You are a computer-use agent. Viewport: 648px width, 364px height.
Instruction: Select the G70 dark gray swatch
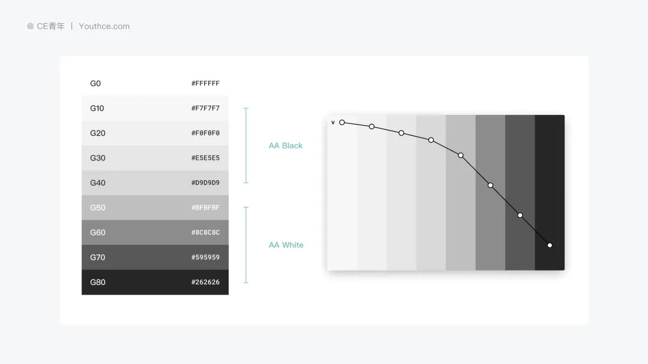[155, 257]
